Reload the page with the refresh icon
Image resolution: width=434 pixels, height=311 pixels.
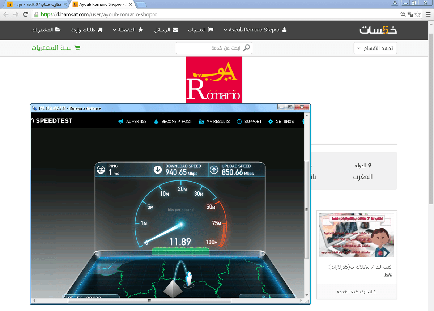pos(25,14)
